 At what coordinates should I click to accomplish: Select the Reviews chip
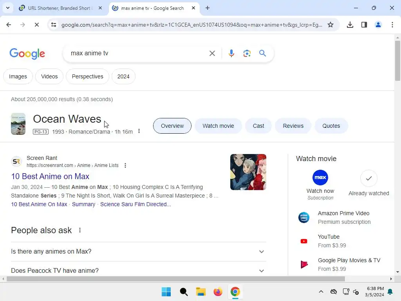click(293, 126)
